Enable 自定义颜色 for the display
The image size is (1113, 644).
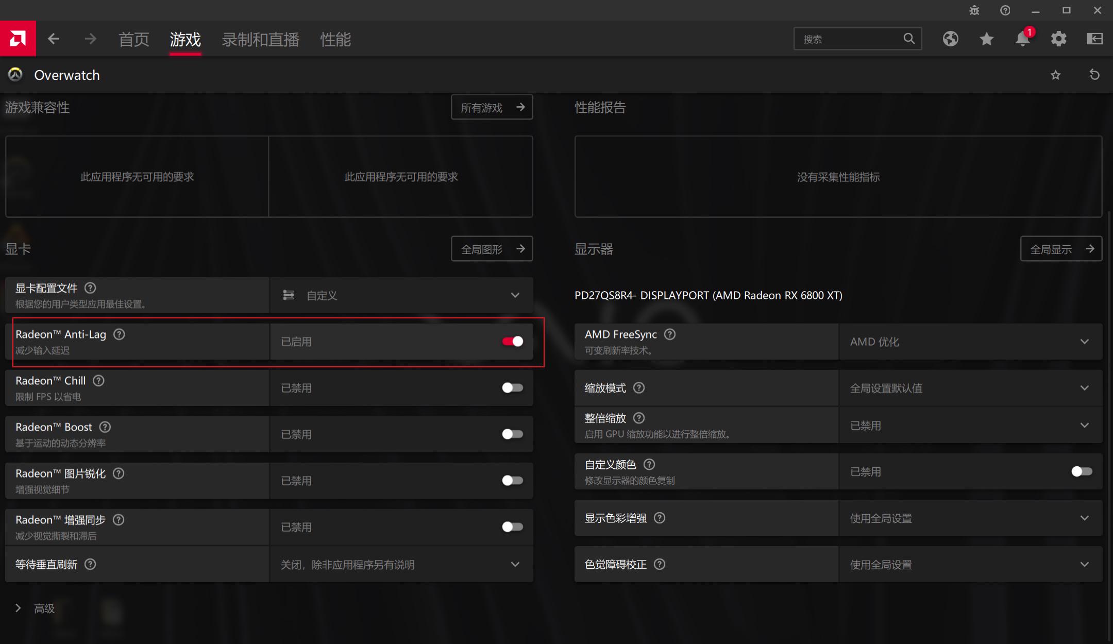pyautogui.click(x=1081, y=471)
